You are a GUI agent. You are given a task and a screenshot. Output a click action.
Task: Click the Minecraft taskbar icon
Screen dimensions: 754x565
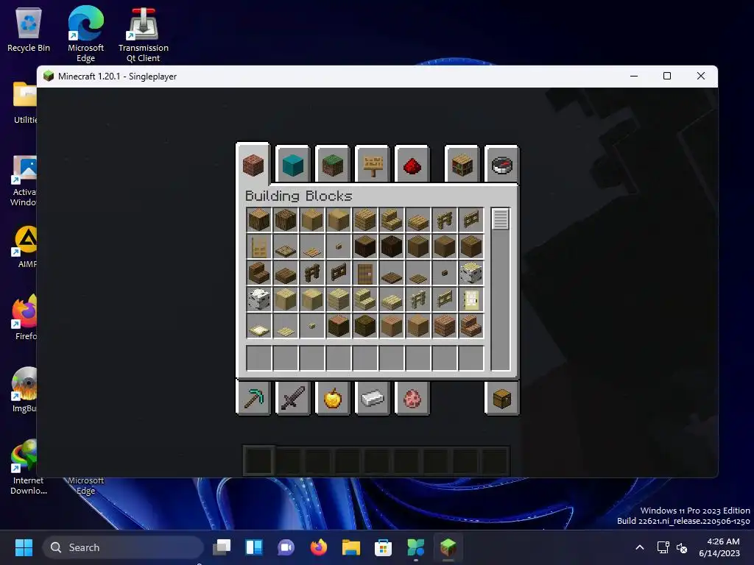pos(448,547)
